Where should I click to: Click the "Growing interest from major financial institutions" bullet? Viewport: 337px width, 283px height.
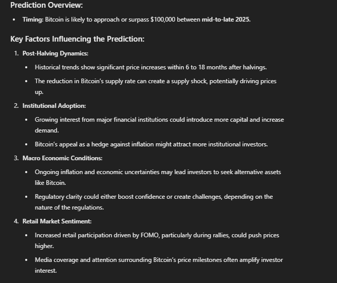(159, 120)
